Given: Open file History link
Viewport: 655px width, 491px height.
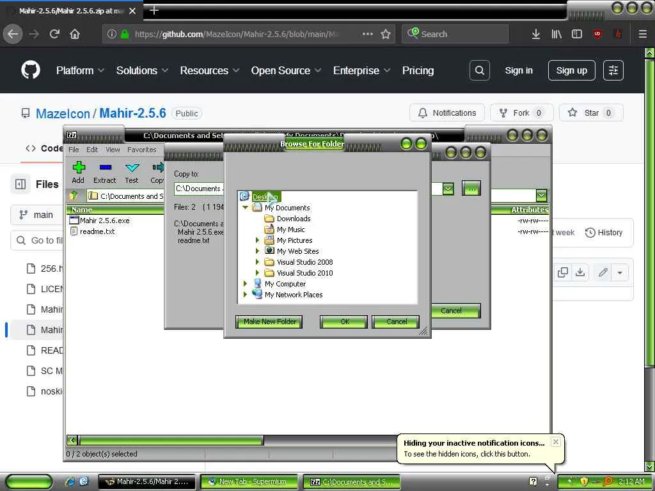Looking at the screenshot, I should pos(604,233).
